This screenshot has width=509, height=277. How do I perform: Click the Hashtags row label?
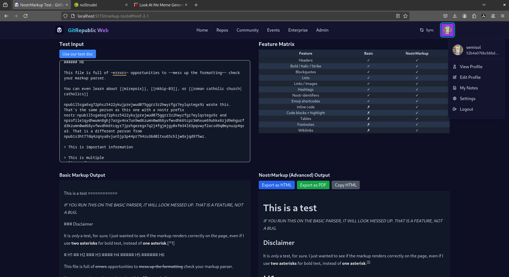tap(306, 89)
